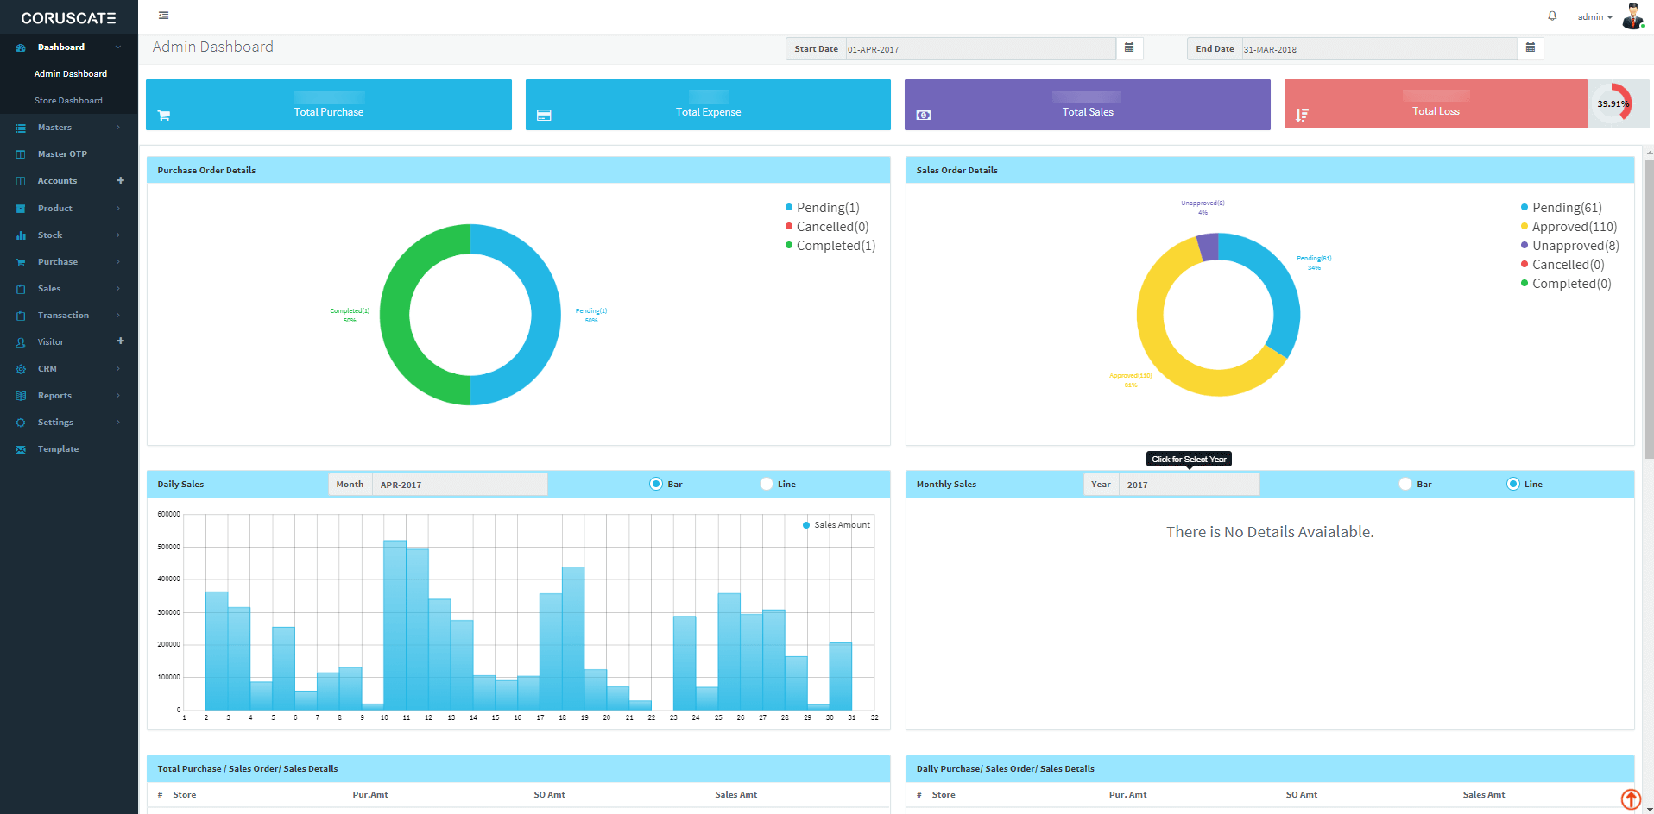The width and height of the screenshot is (1654, 814).
Task: Click the Coruscate logo link
Action: [x=68, y=18]
